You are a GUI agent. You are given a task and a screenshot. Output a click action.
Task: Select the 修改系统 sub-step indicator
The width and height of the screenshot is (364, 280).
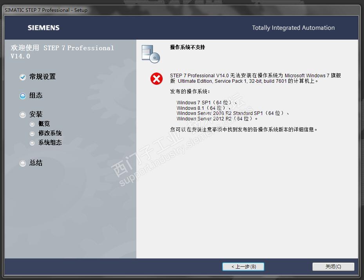click(32, 134)
